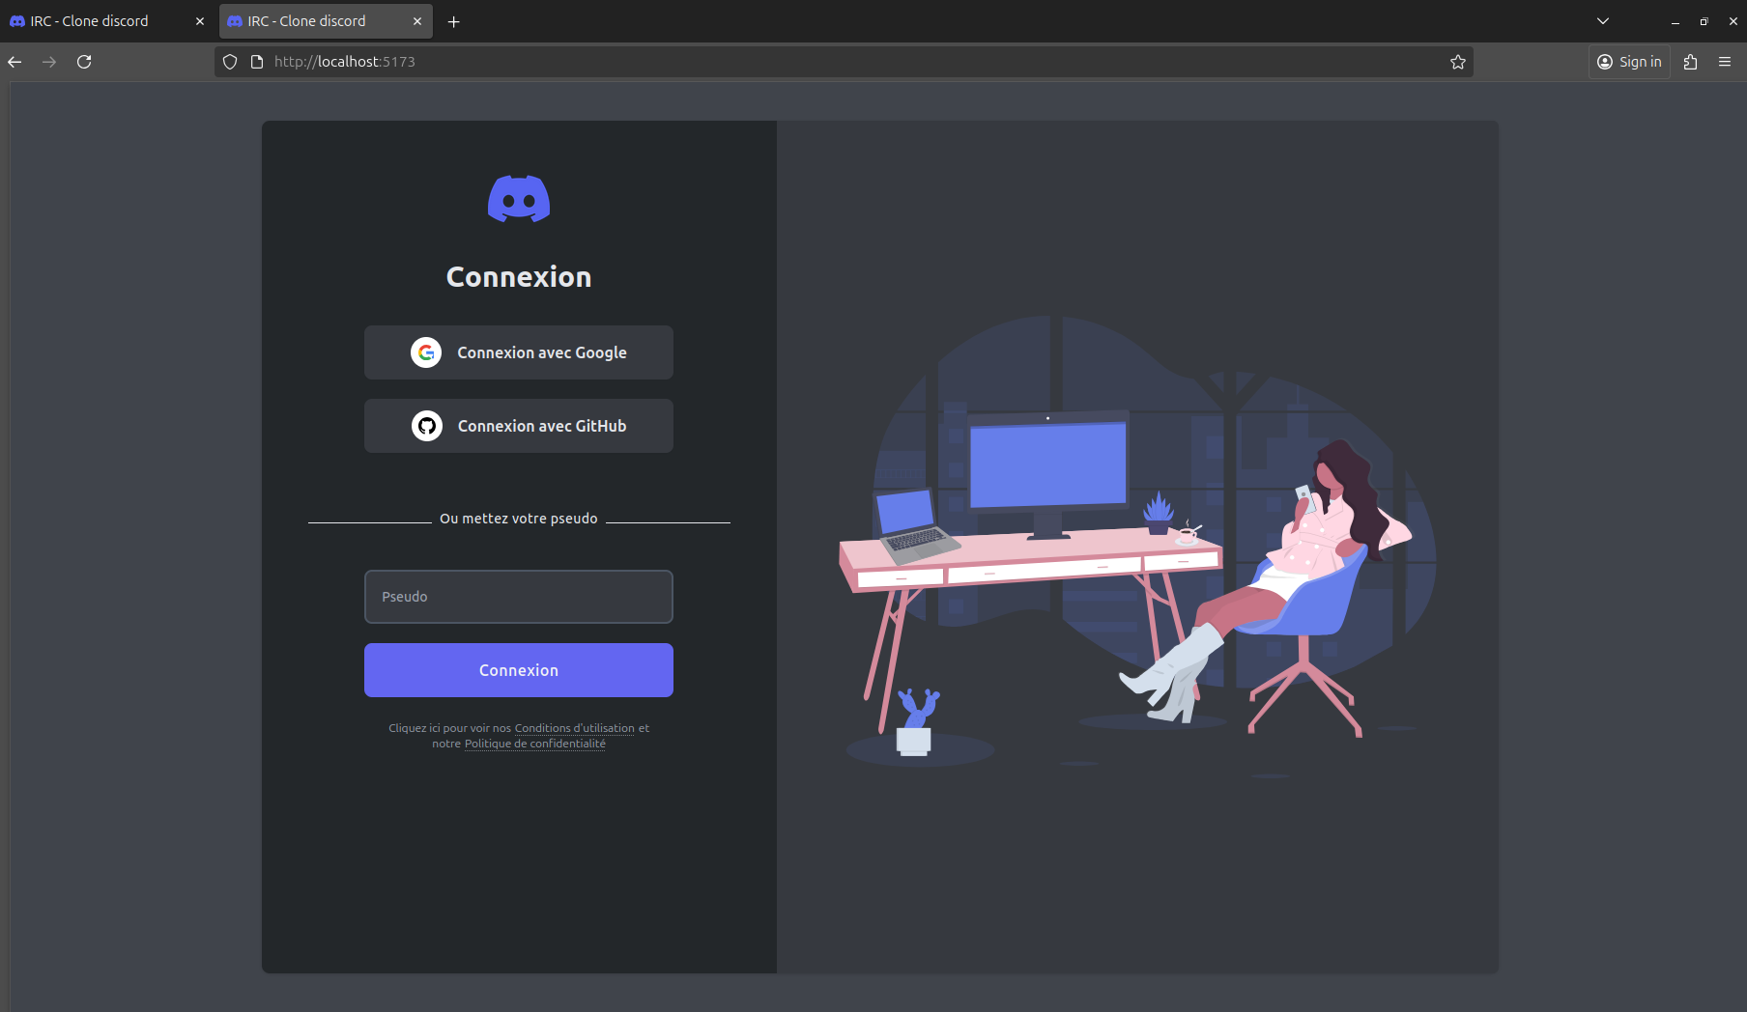Viewport: 1747px width, 1012px height.
Task: Click the shield tracking protection icon
Action: pyautogui.click(x=230, y=62)
